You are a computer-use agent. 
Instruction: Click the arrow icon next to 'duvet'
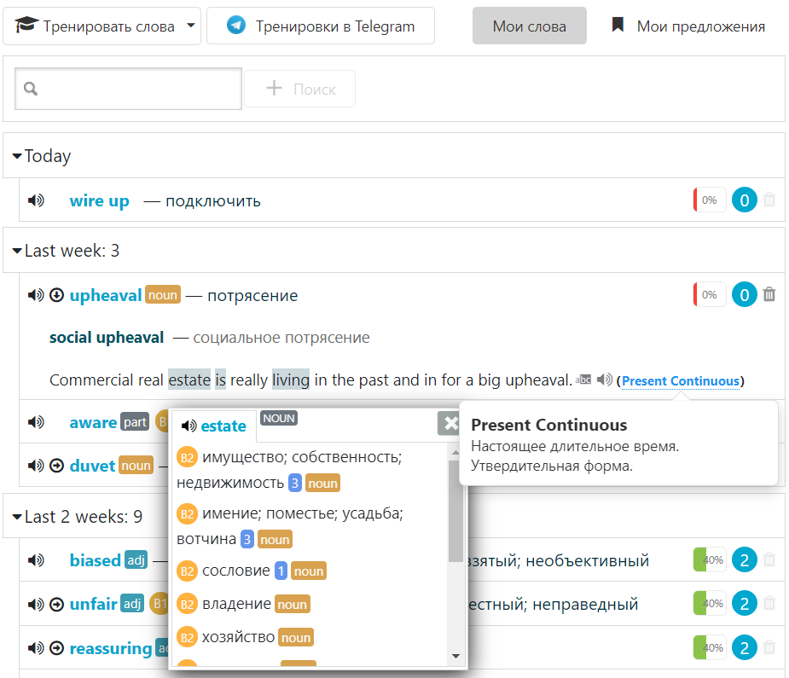tap(57, 466)
